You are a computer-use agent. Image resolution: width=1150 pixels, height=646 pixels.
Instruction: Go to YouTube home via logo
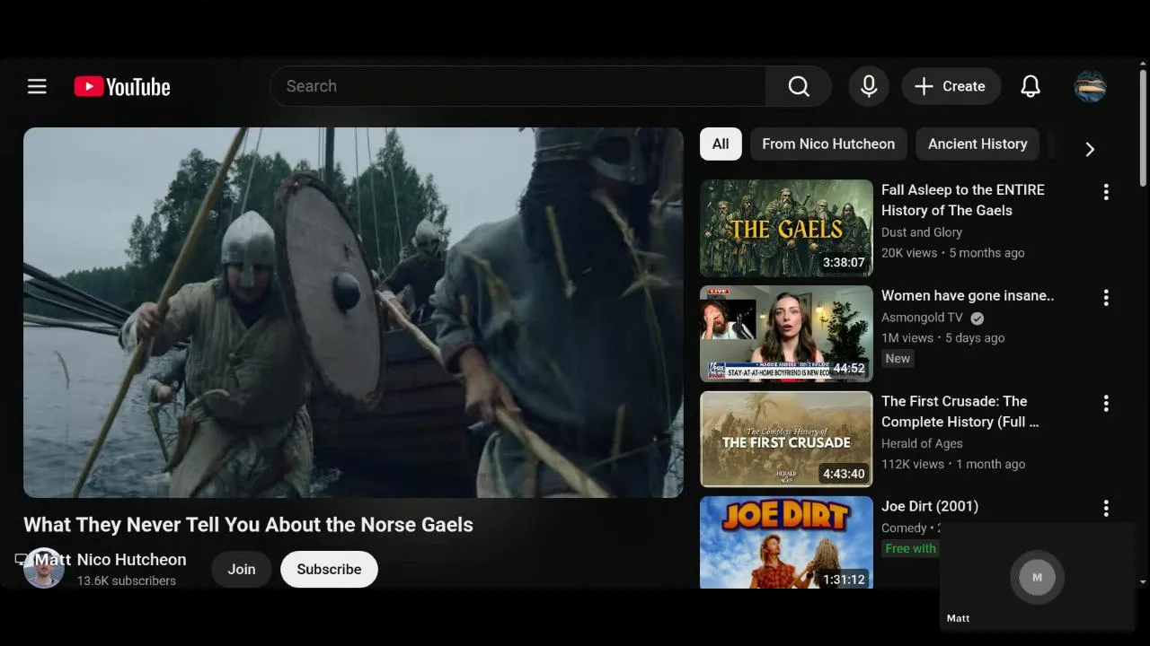point(122,86)
